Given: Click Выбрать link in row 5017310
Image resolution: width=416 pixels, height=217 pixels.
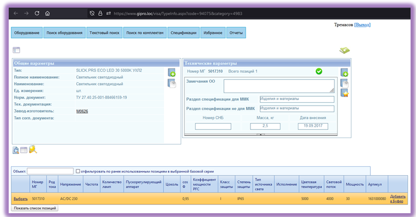Looking at the screenshot, I should click(x=21, y=199).
